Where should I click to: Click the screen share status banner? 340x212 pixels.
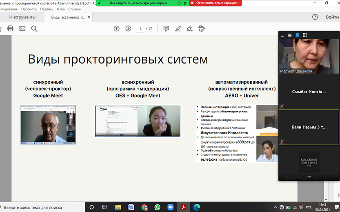(138, 3)
